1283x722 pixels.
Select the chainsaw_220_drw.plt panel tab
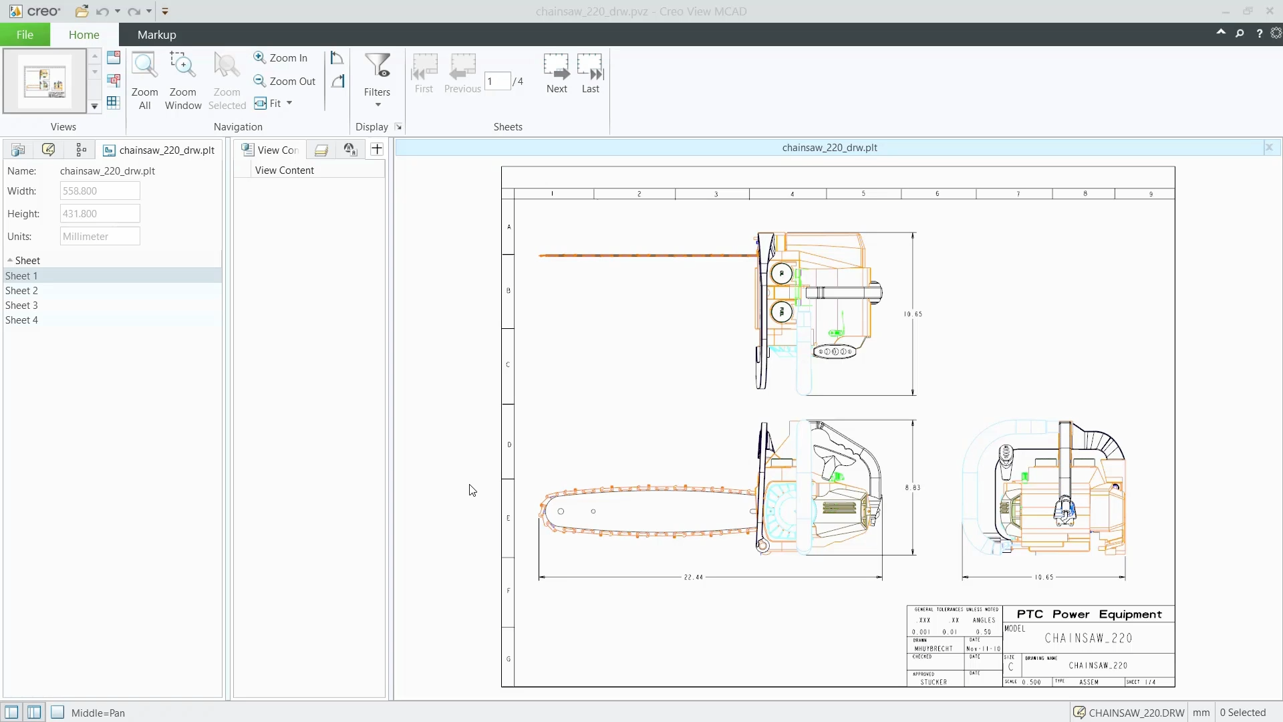click(159, 150)
